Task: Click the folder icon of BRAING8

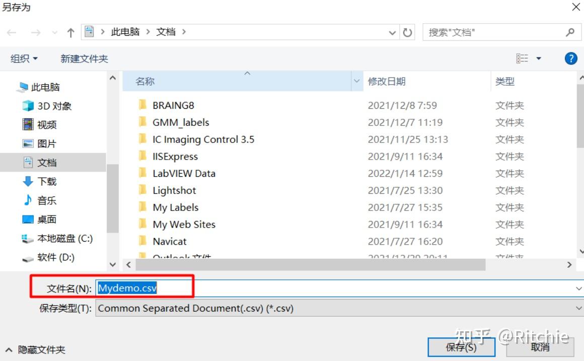Action: [x=142, y=105]
